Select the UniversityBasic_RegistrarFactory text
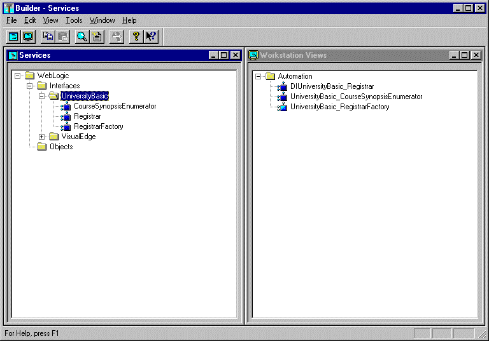This screenshot has width=489, height=341. click(x=340, y=107)
